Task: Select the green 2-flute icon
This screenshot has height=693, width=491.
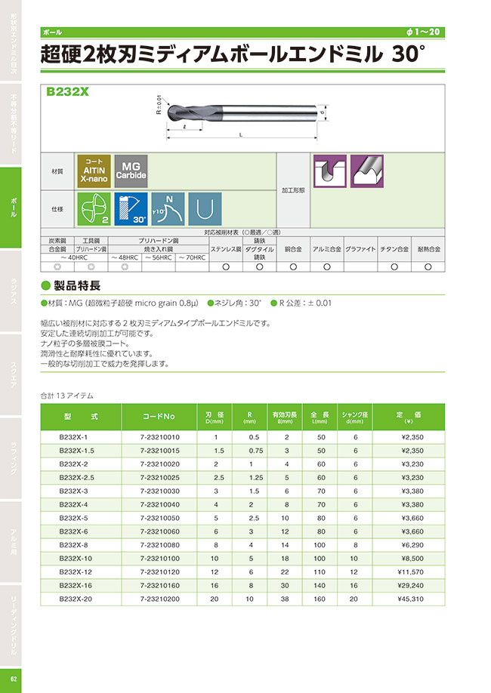Action: click(x=94, y=209)
